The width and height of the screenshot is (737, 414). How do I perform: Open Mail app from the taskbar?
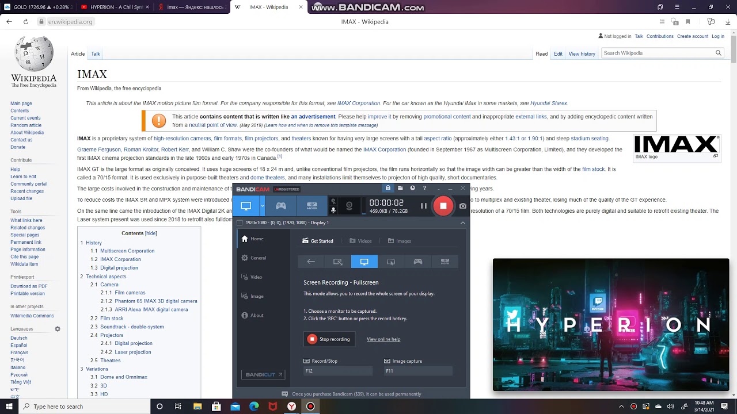(x=235, y=407)
